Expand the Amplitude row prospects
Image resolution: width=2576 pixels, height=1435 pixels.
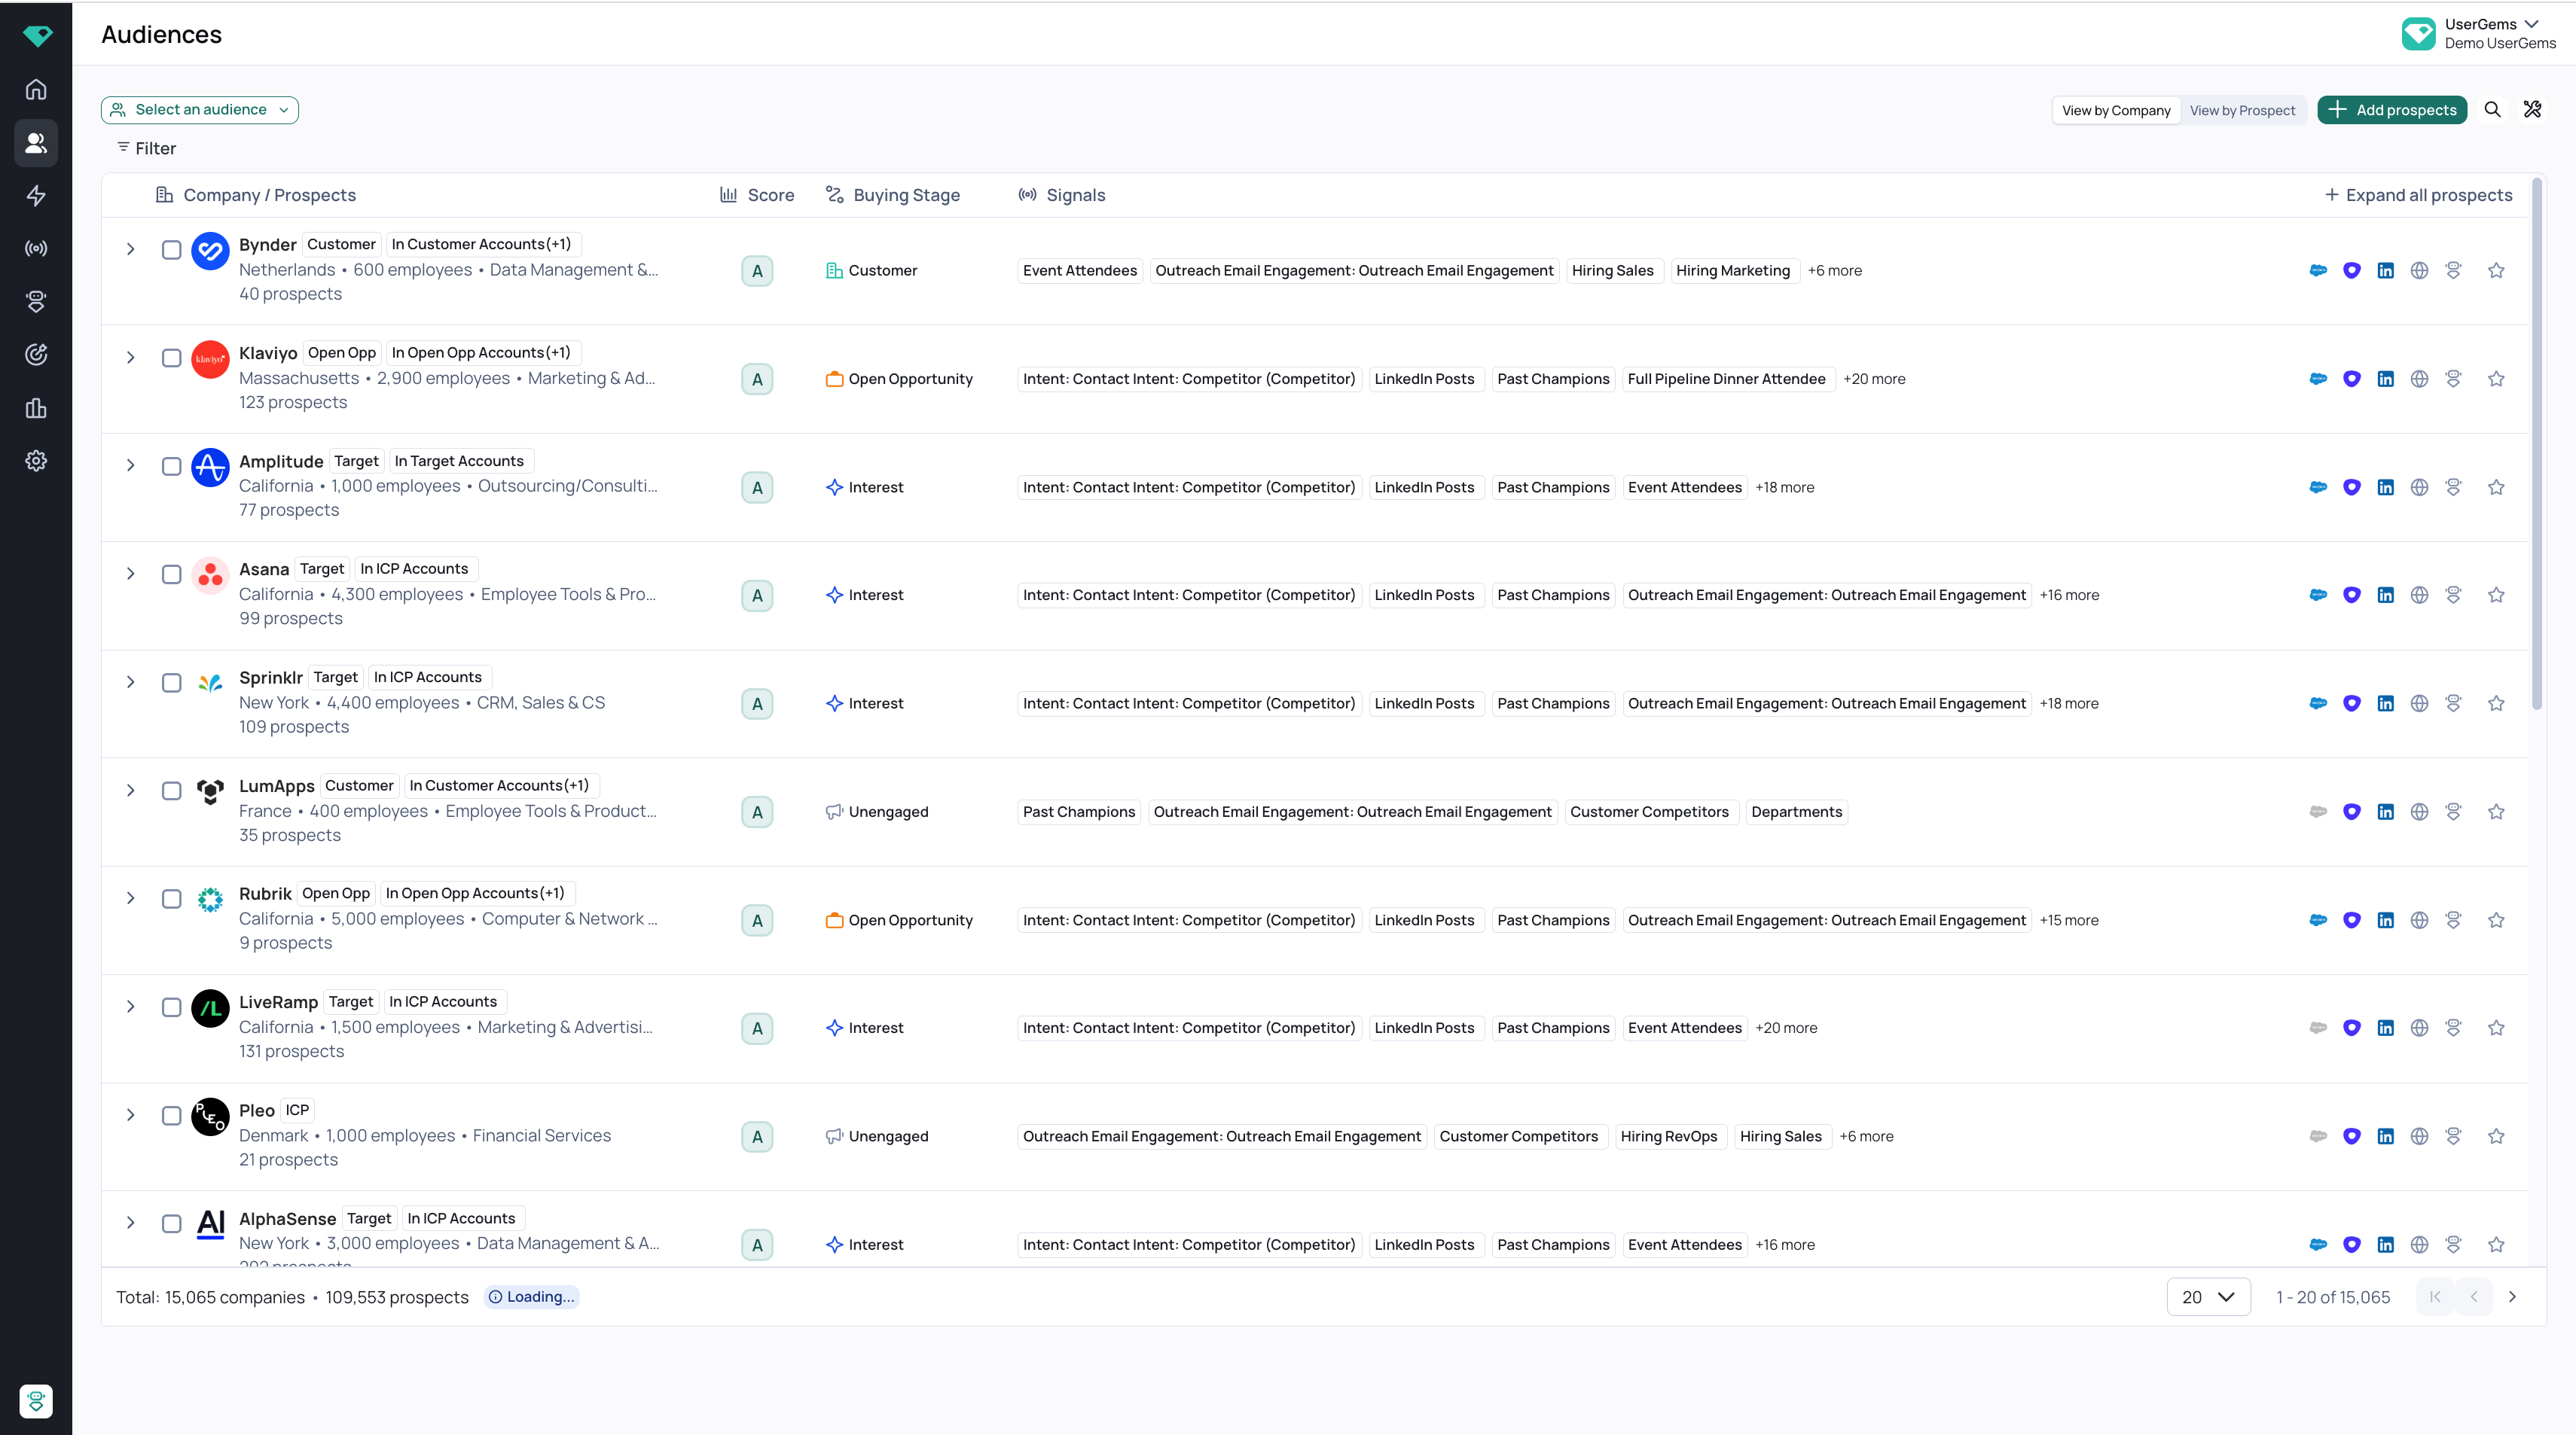pyautogui.click(x=131, y=466)
